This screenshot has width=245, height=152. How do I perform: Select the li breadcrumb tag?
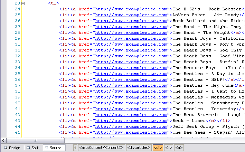tap(168, 148)
